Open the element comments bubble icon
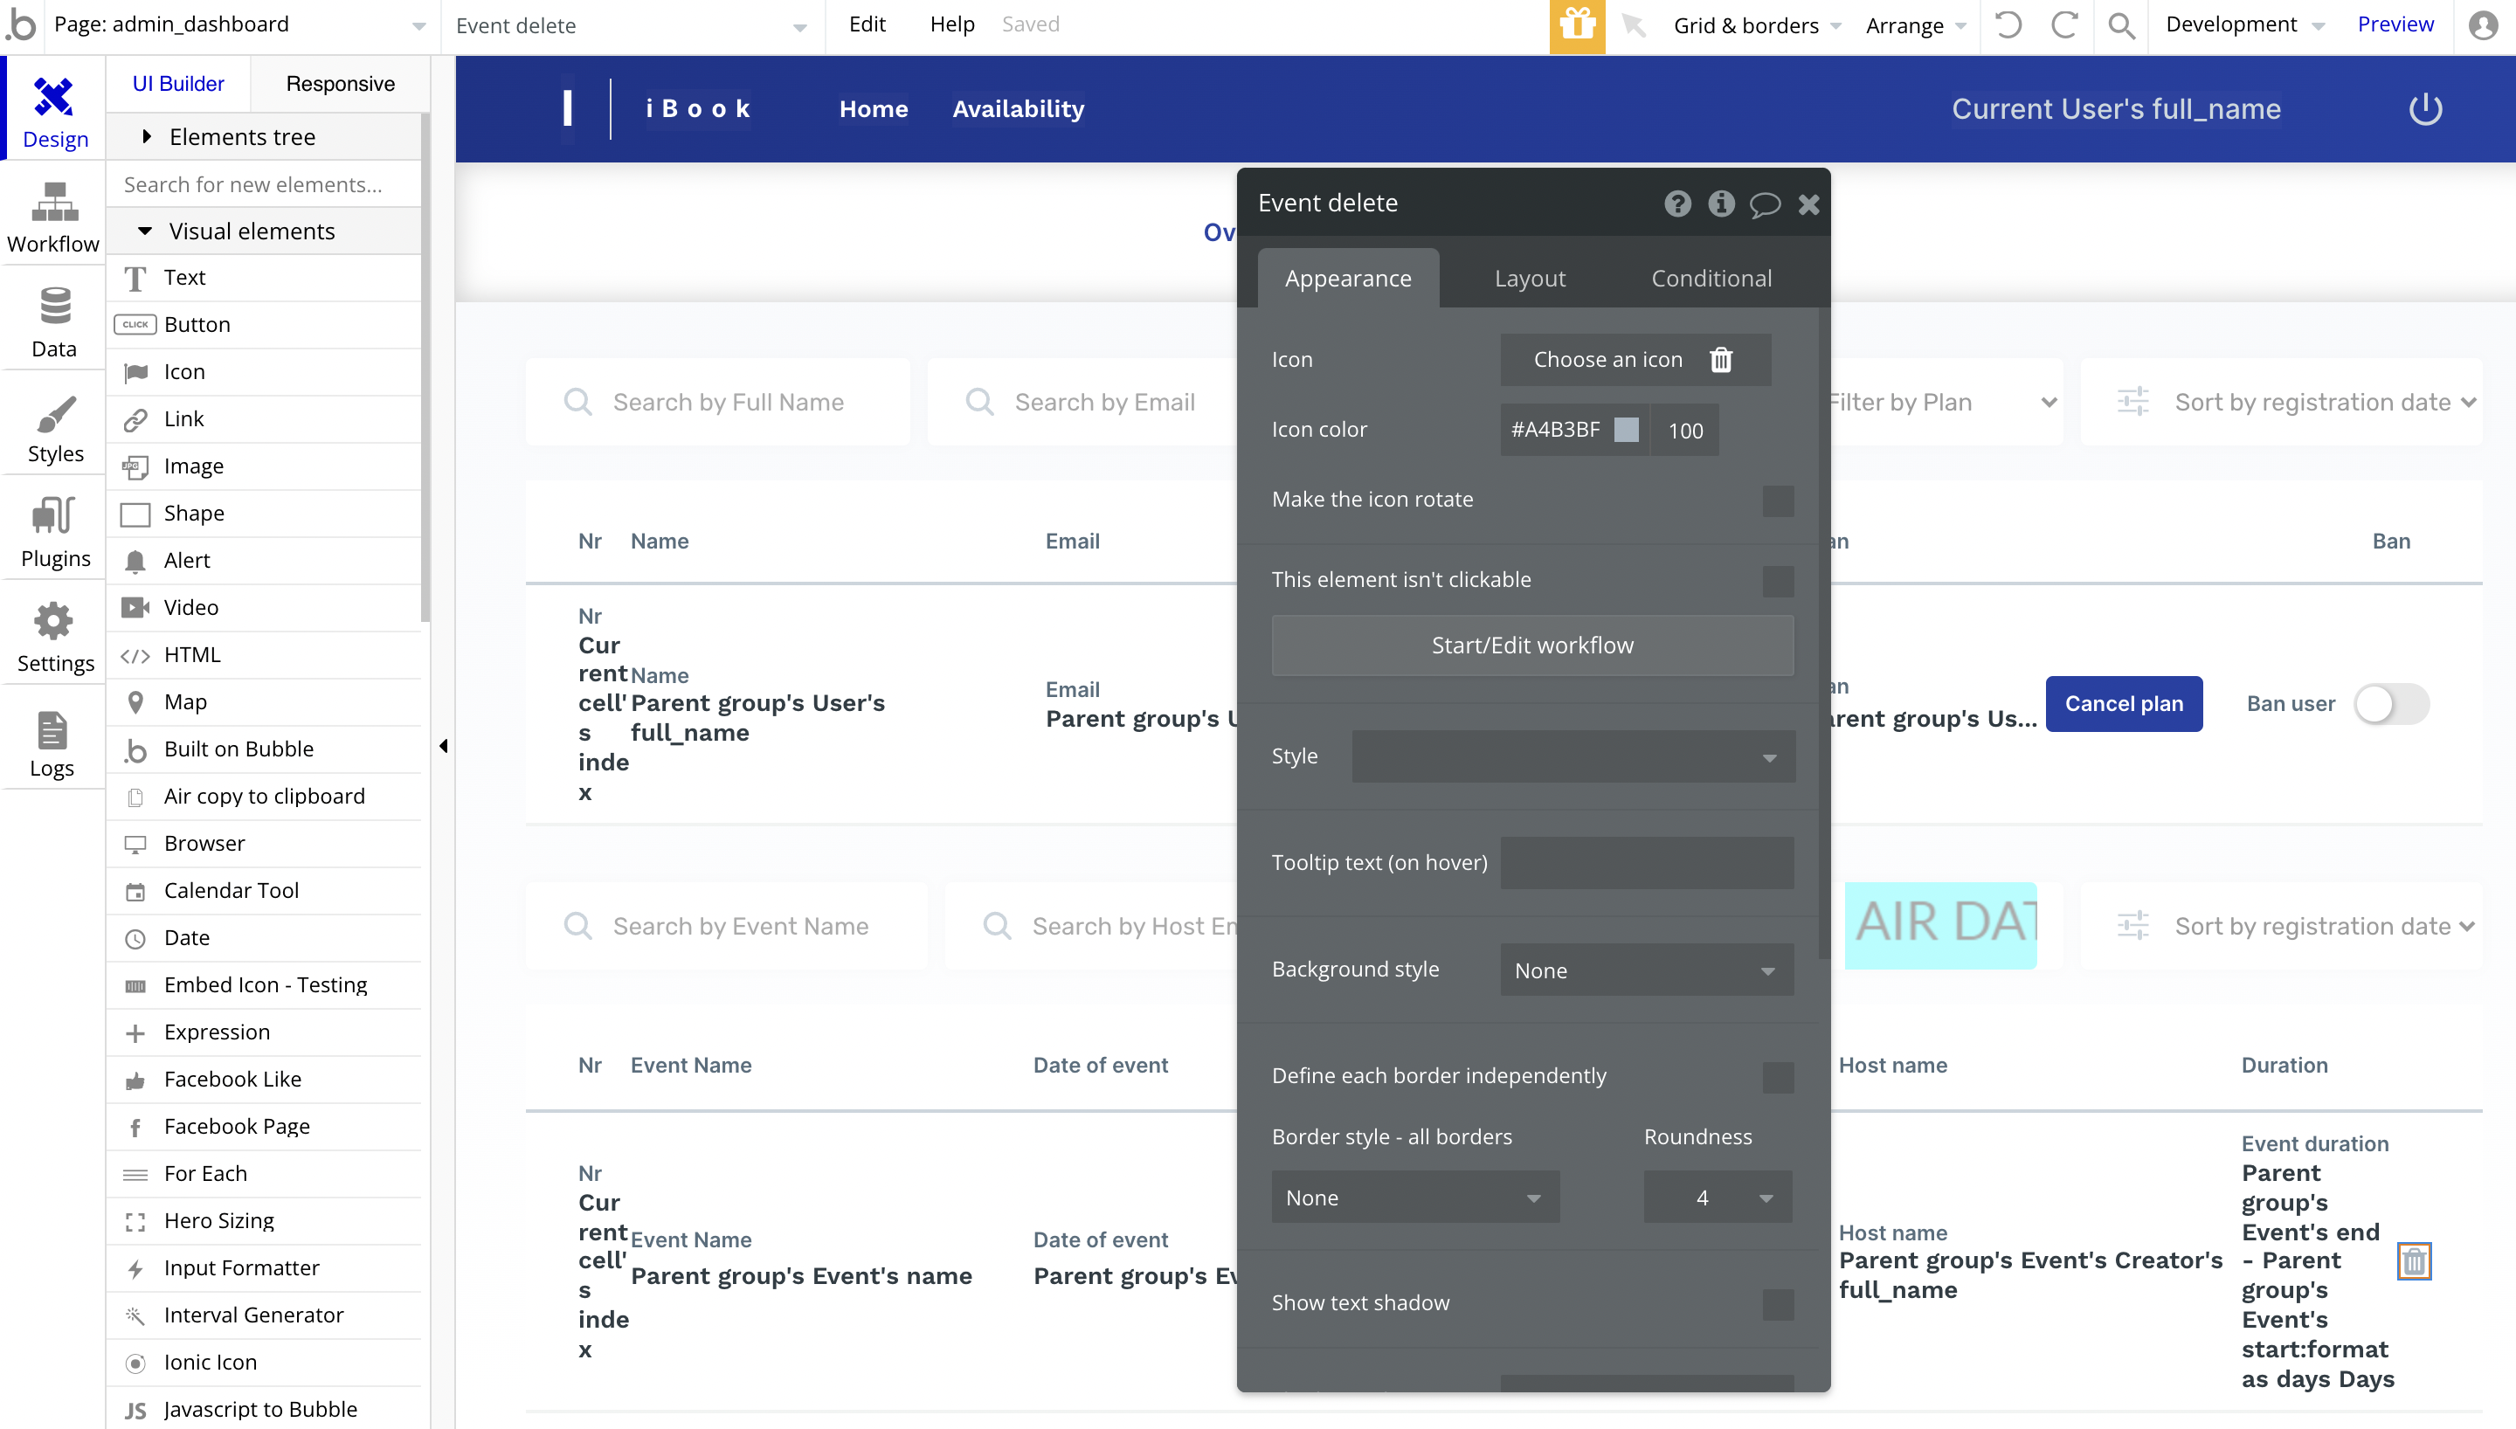Image resolution: width=2516 pixels, height=1429 pixels. coord(1765,204)
